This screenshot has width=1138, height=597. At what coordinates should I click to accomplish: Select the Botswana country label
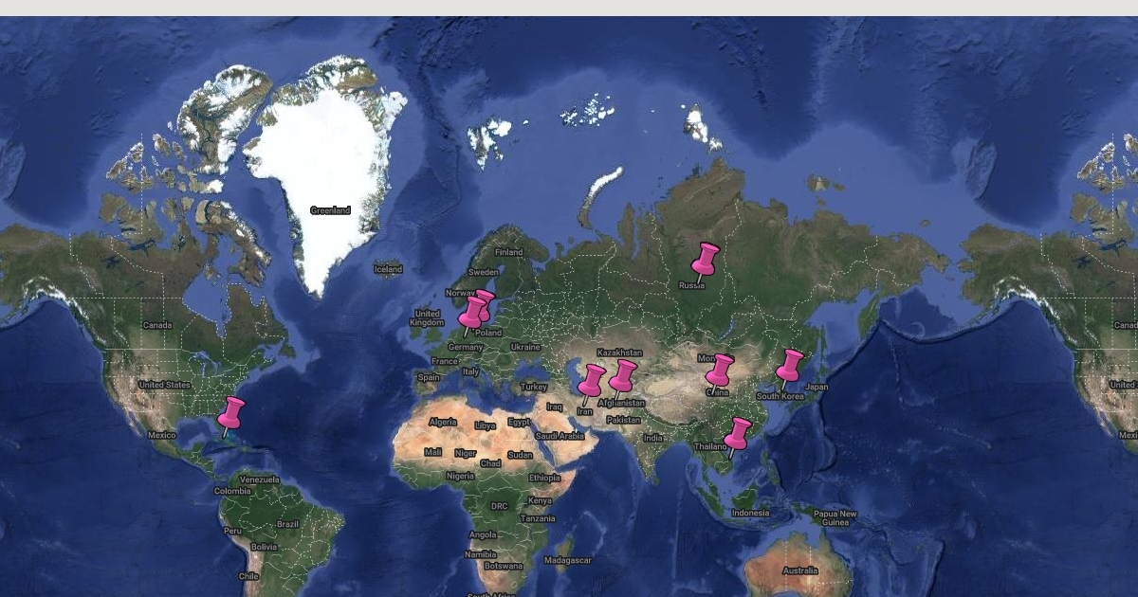pos(503,565)
